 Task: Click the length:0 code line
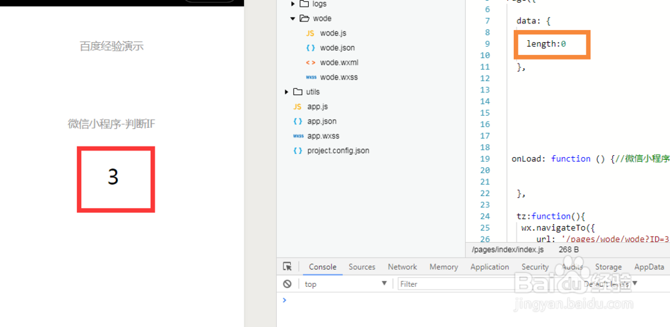pos(546,43)
